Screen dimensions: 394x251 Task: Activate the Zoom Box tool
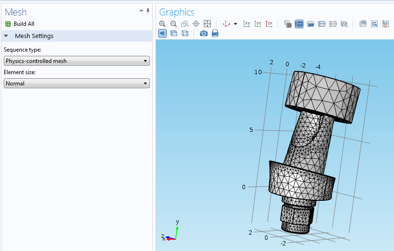click(185, 24)
